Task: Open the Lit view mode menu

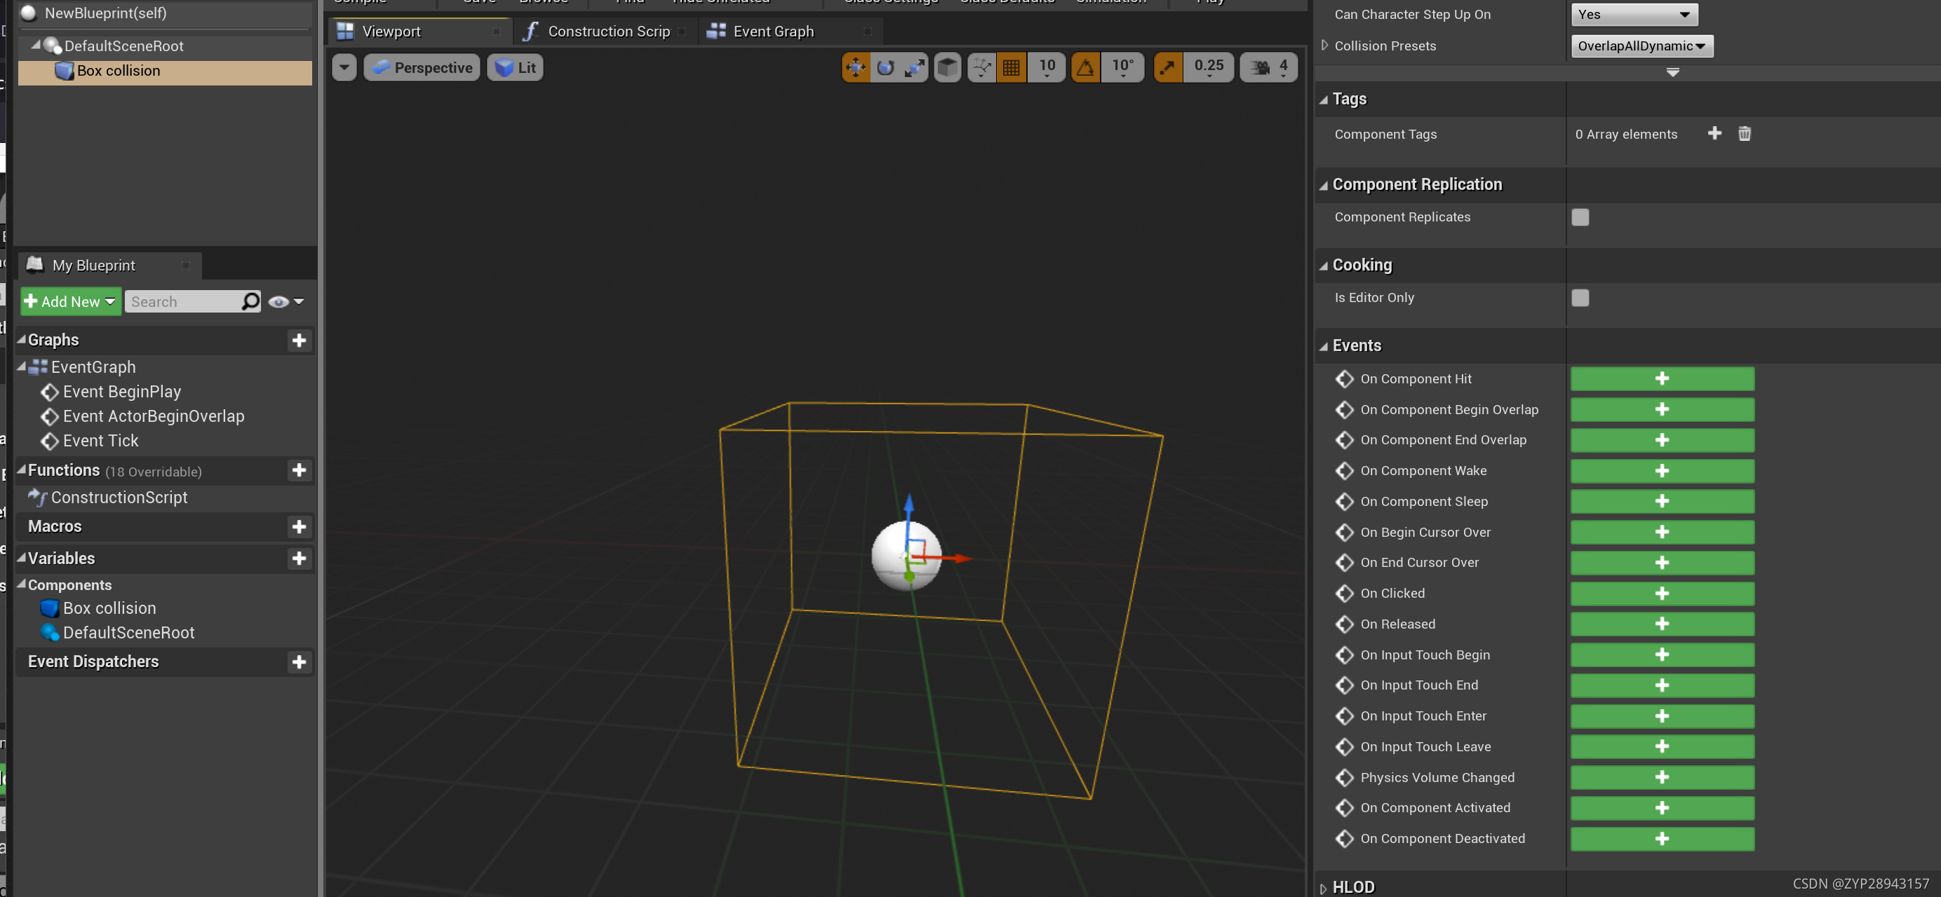Action: (x=516, y=68)
